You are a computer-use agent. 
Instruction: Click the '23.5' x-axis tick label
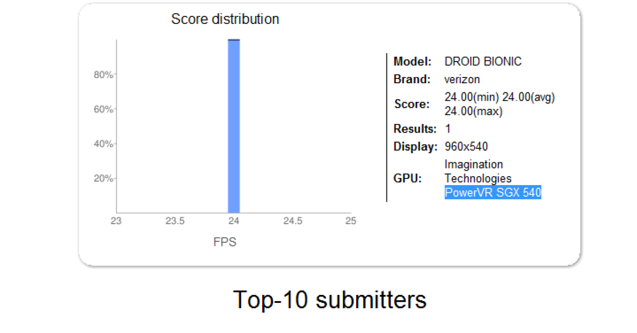(x=175, y=221)
